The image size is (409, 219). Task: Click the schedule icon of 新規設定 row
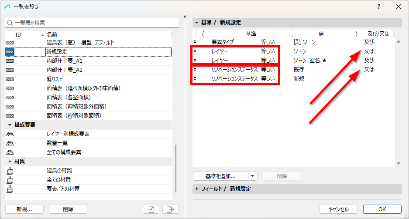10,52
